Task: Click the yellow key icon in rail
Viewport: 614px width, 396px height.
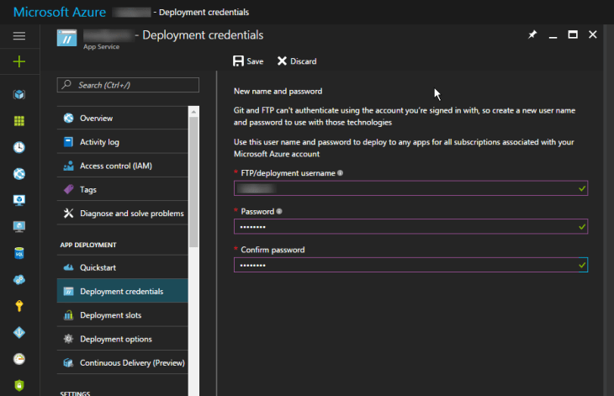Action: pos(19,306)
